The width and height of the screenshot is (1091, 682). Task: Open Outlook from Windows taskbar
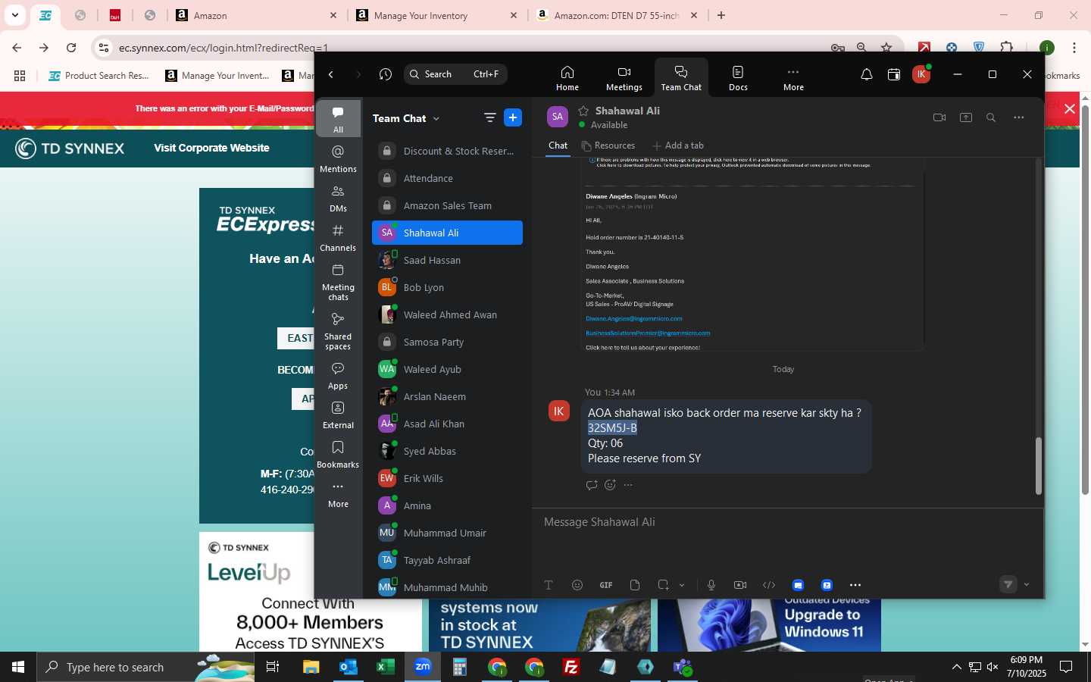point(349,667)
